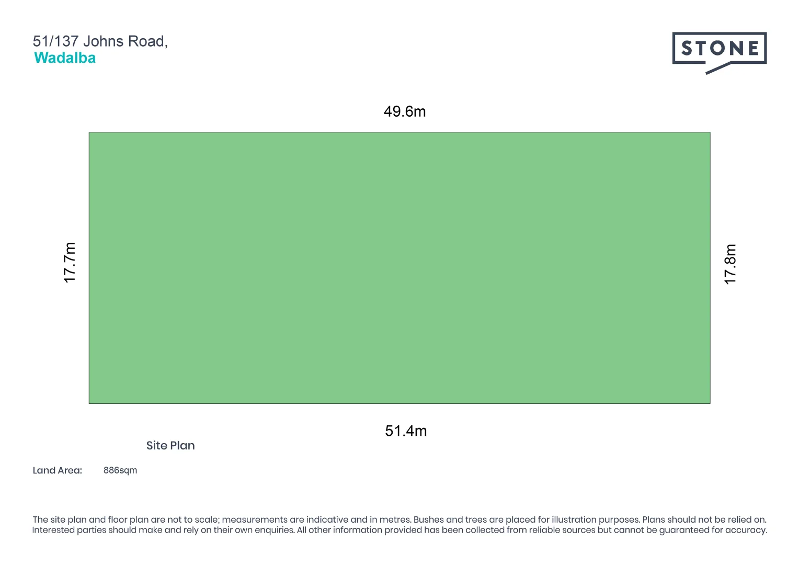Click the center of the green land lot
Viewport: 799px width, 565px height.
click(399, 268)
